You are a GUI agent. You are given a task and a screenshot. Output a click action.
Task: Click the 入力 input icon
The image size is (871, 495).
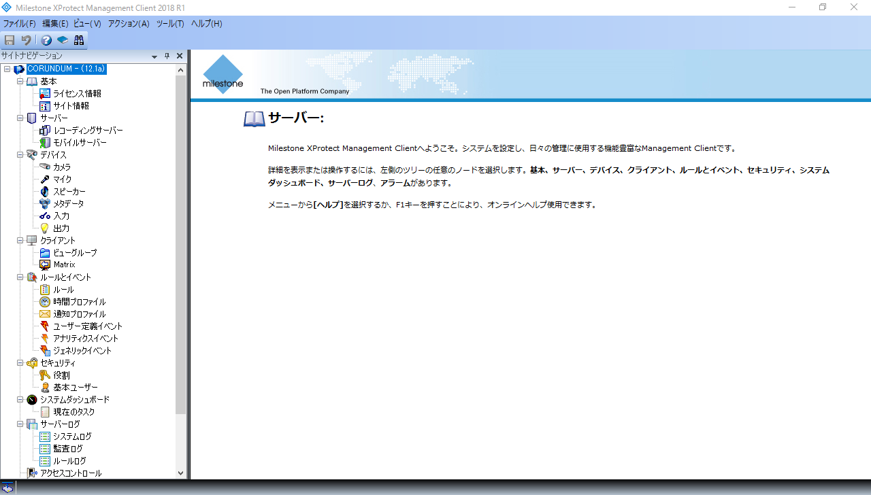pyautogui.click(x=45, y=216)
